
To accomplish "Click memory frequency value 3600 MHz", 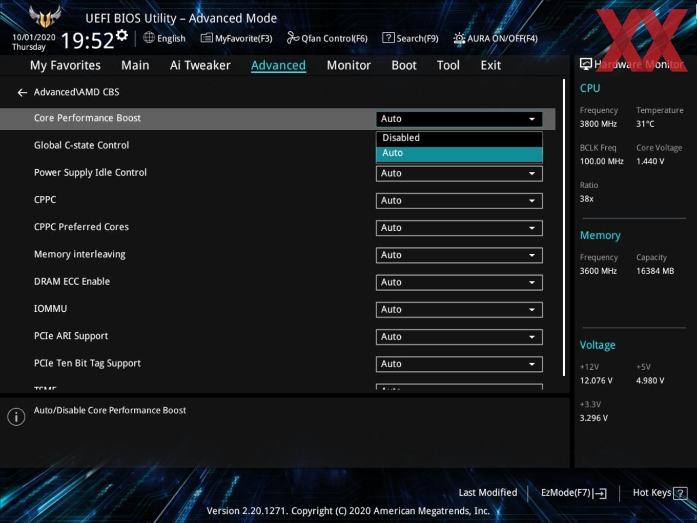I will pos(598,271).
